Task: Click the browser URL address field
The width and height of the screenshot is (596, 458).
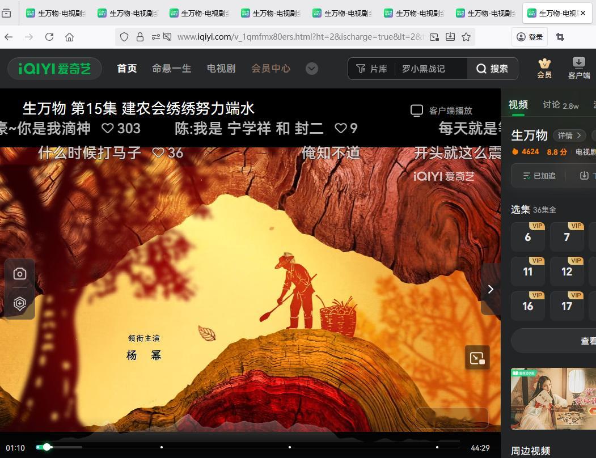Action: tap(299, 37)
